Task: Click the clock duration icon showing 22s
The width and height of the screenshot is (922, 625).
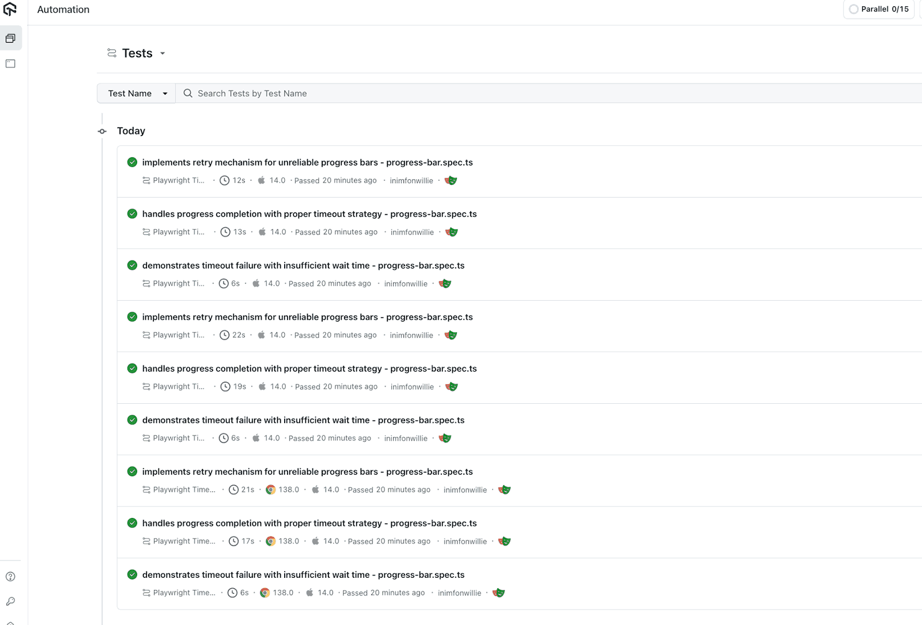Action: click(225, 335)
